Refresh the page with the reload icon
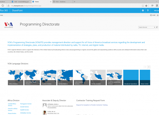 coord(3,6)
